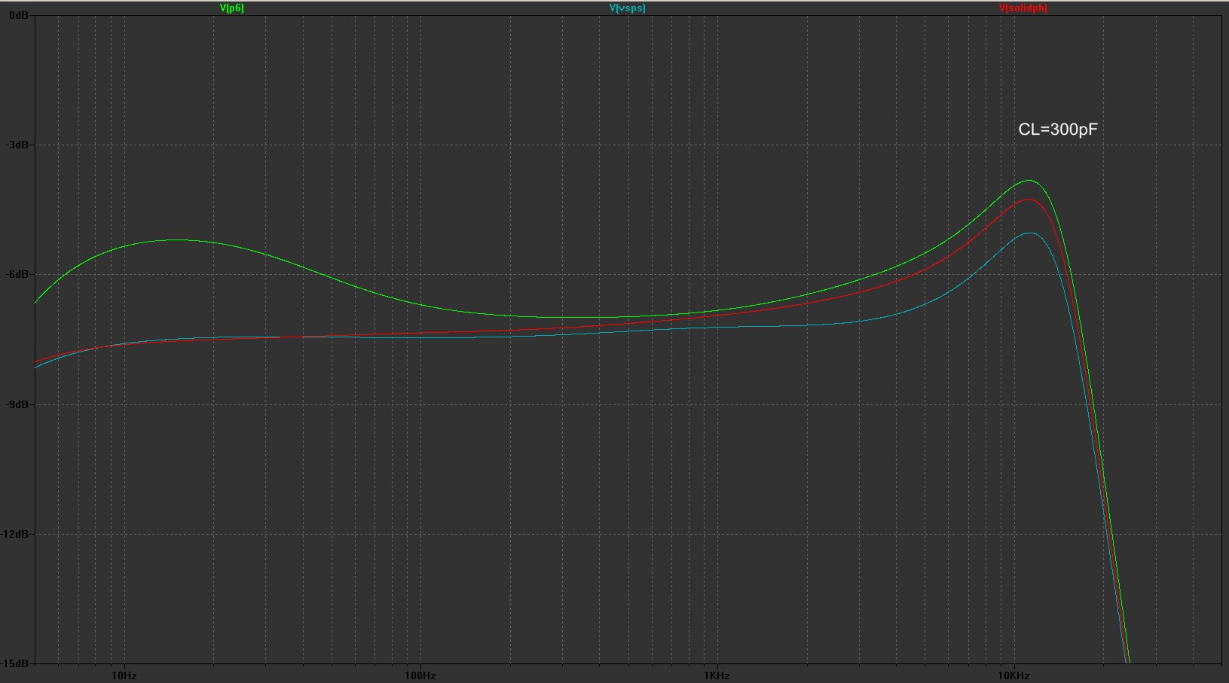Click the -15dB vertical axis label

pos(15,663)
